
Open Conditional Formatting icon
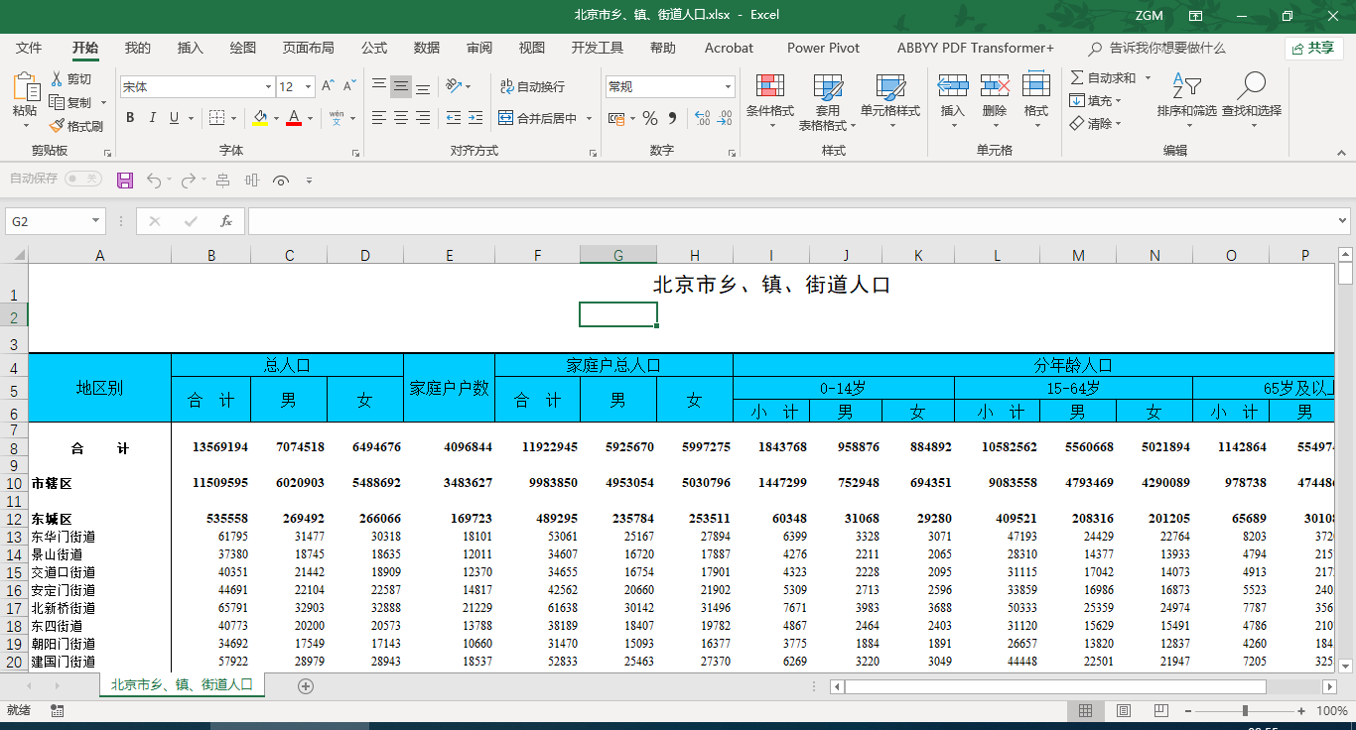[x=769, y=86]
